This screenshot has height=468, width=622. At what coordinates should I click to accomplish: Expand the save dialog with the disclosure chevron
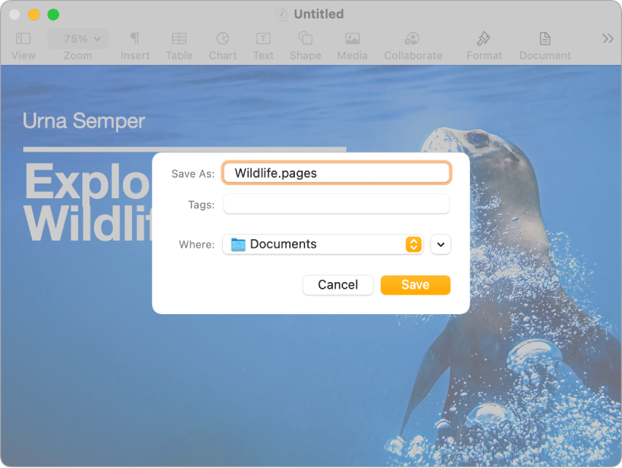click(x=441, y=244)
